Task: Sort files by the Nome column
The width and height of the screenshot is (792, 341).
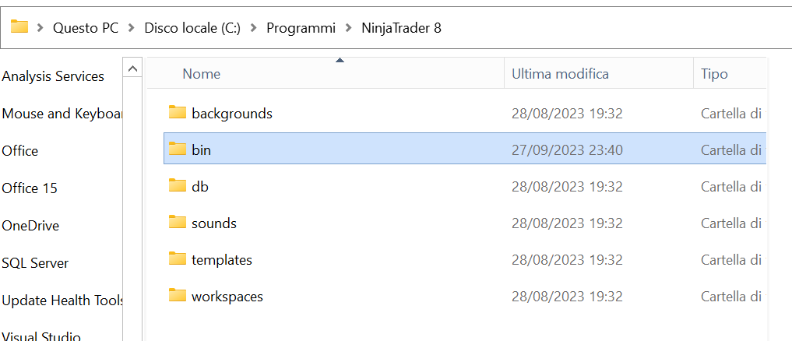Action: point(202,74)
